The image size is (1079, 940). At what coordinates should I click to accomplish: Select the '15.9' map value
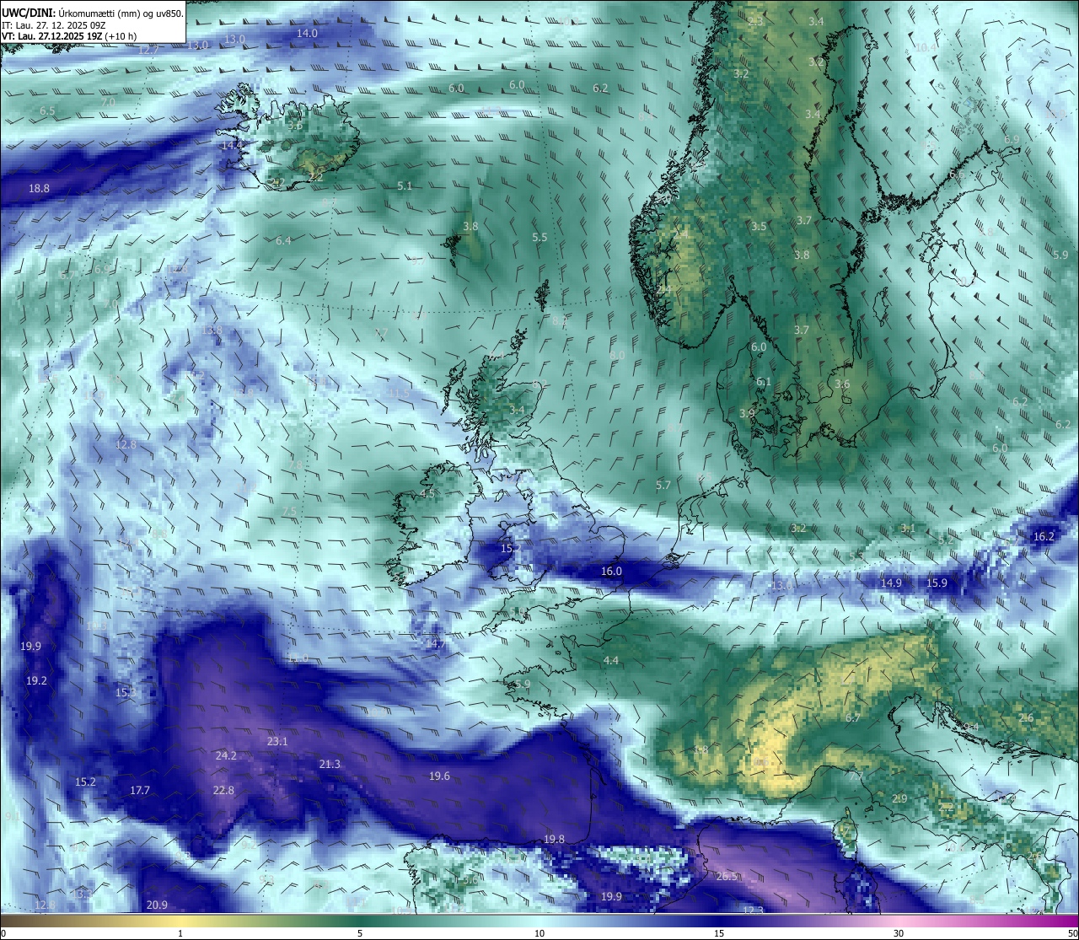pyautogui.click(x=937, y=583)
